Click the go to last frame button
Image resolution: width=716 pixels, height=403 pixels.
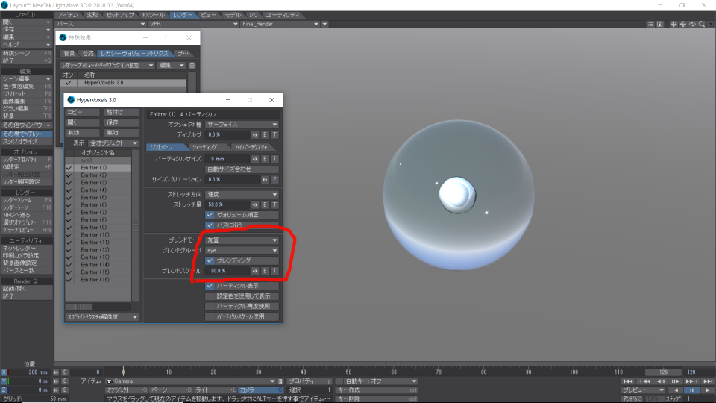[708, 381]
